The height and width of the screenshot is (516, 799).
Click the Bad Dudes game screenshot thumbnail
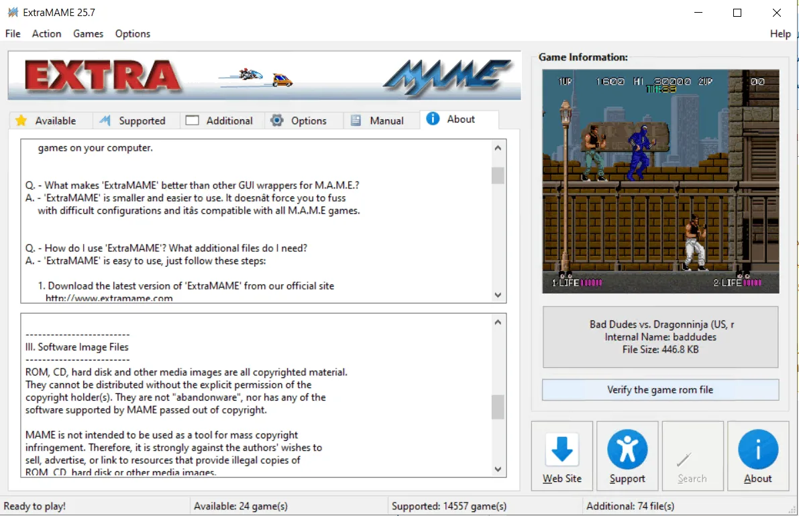point(660,181)
